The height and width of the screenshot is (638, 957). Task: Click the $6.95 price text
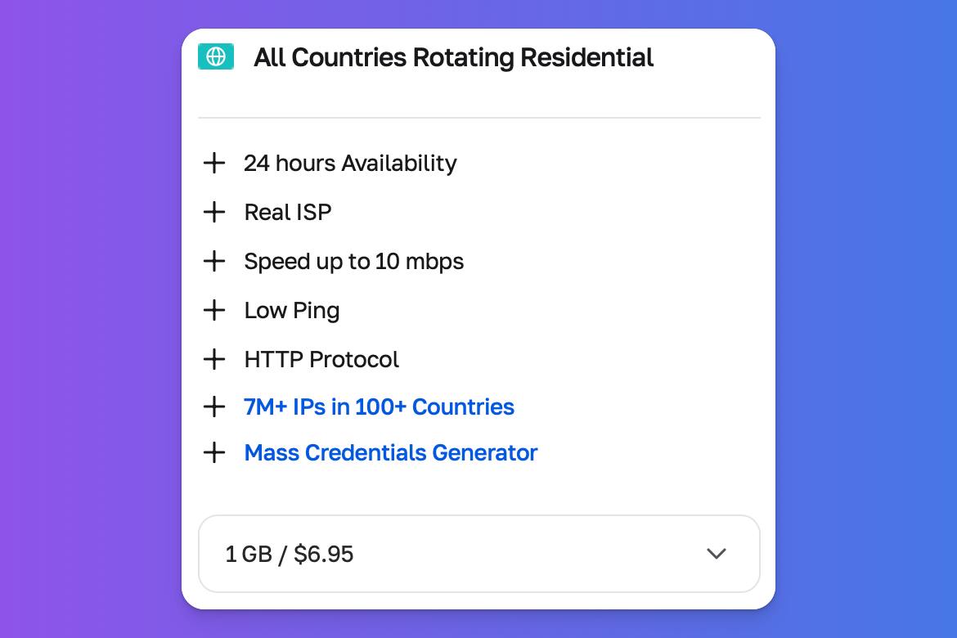point(323,555)
